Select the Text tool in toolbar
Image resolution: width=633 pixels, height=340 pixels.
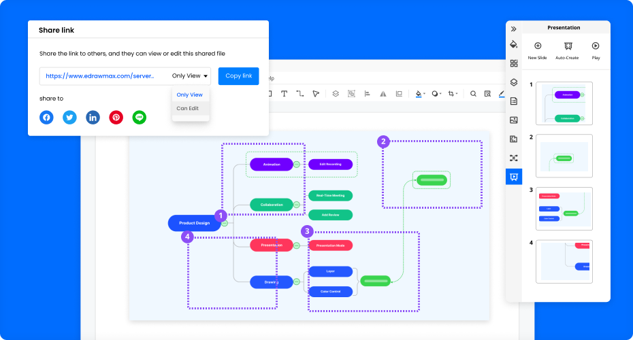pos(284,94)
